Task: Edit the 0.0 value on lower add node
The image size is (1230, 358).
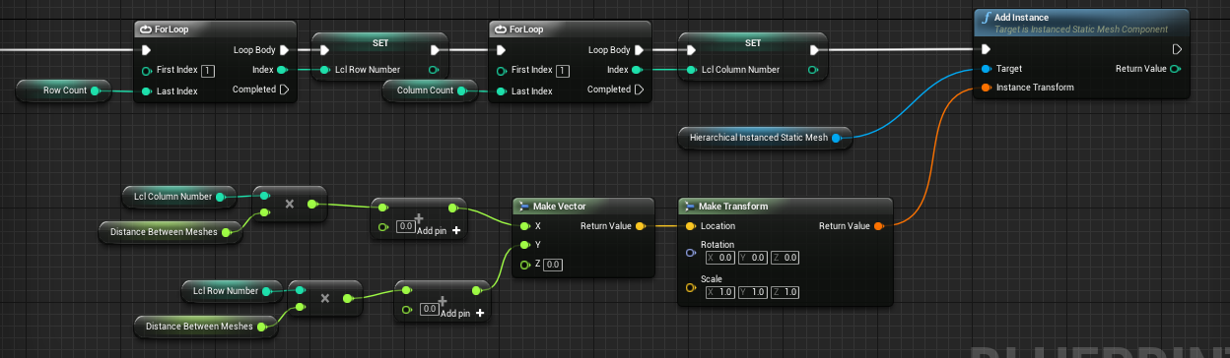Action: pyautogui.click(x=429, y=309)
